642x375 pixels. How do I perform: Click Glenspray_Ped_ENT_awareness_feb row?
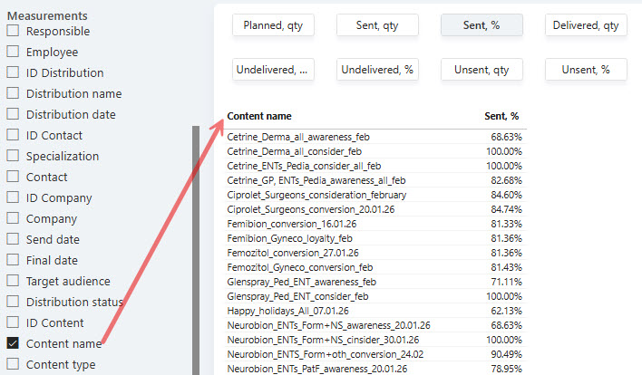(375, 282)
